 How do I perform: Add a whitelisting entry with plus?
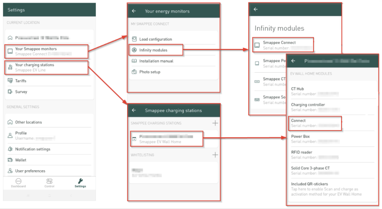click(215, 155)
